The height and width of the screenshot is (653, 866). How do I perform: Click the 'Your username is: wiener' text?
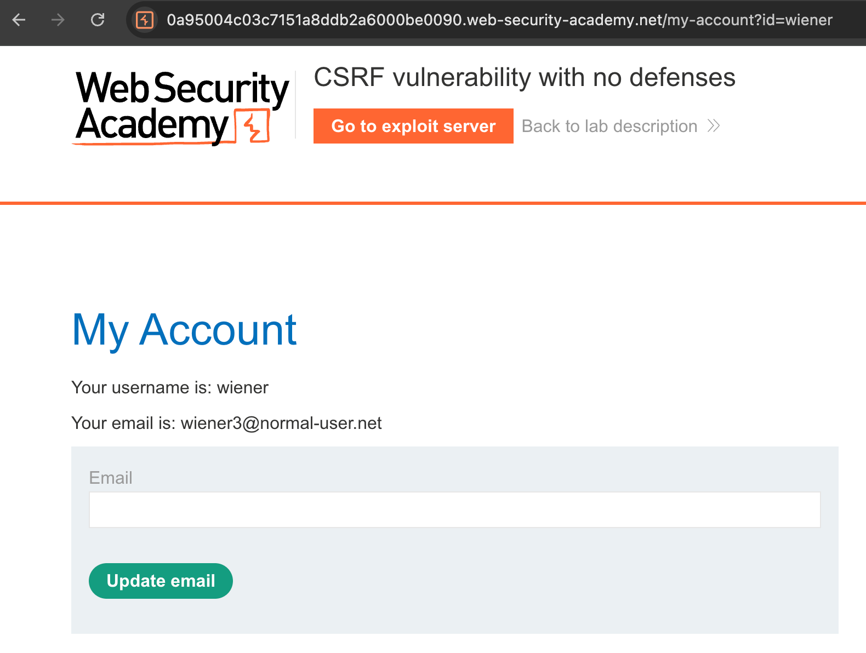[170, 387]
